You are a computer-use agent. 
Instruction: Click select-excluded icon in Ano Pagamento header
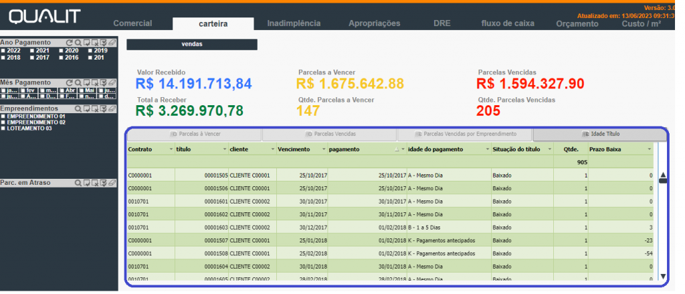tap(95, 43)
